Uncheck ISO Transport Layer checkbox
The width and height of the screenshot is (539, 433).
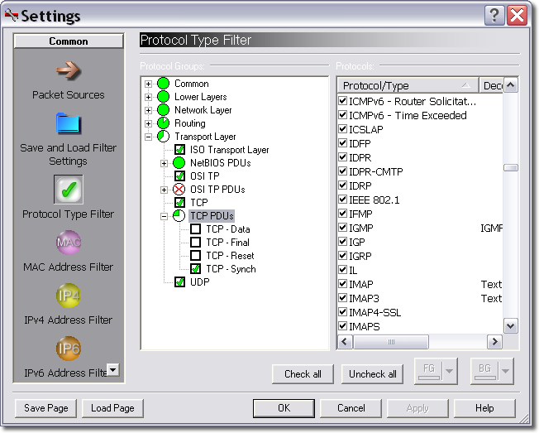[x=179, y=150]
